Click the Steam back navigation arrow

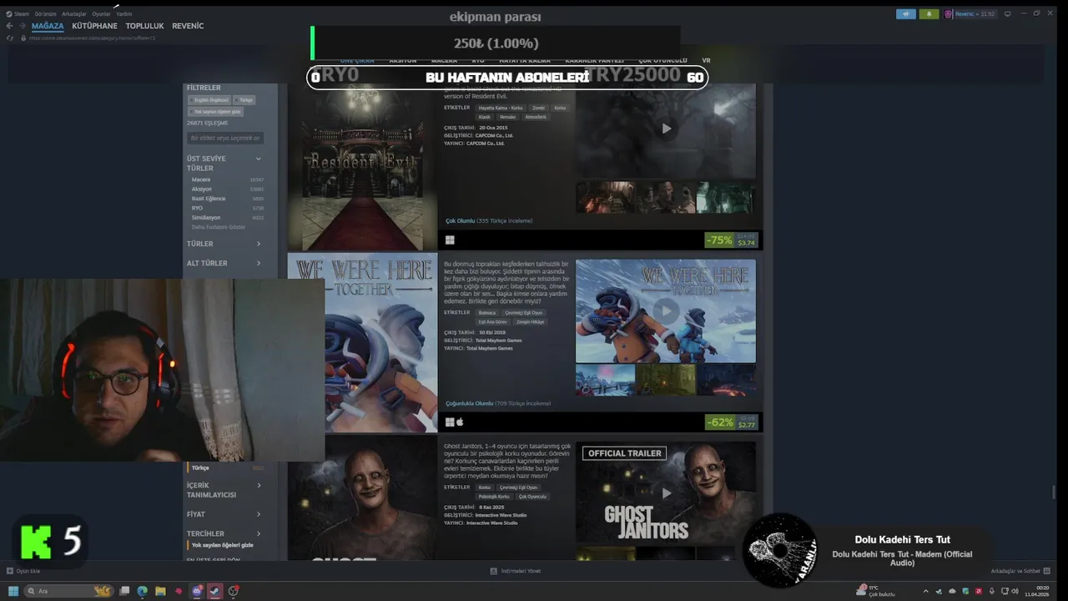[10, 26]
